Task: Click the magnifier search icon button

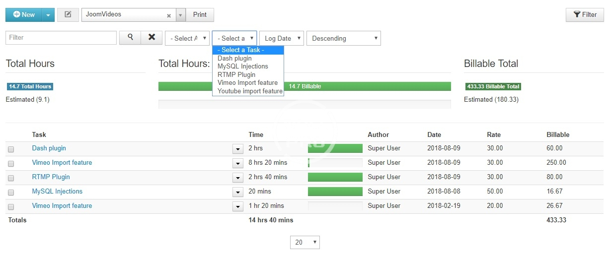Action: pos(130,38)
